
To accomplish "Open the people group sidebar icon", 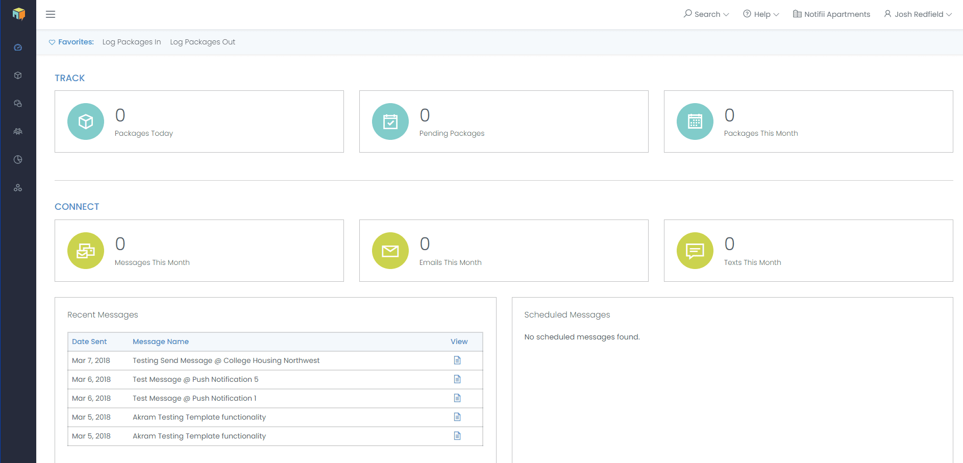I will coord(18,132).
